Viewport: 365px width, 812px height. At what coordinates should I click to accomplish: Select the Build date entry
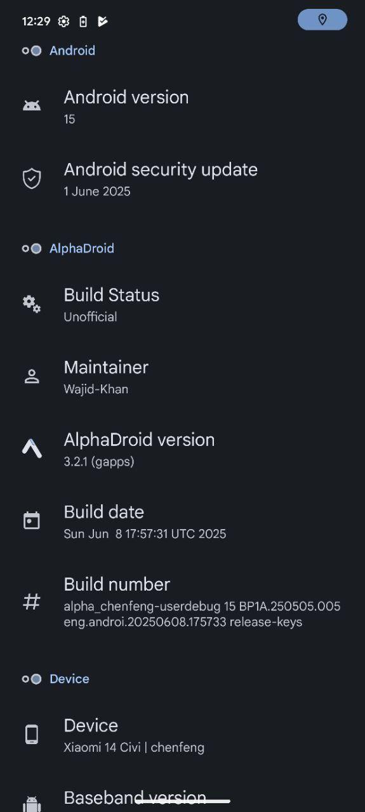coord(182,521)
